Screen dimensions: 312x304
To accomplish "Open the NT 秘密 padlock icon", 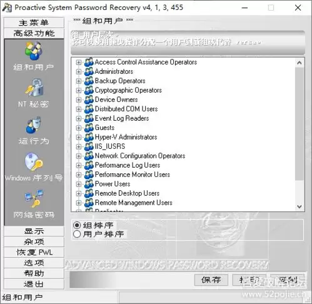I will (x=34, y=88).
